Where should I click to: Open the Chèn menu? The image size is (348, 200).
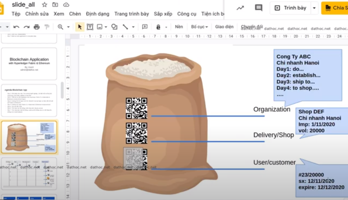point(75,14)
